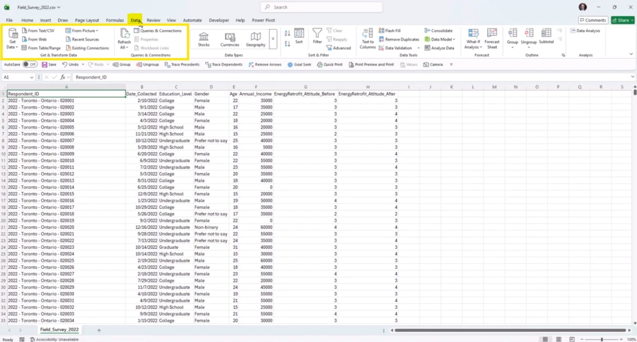
Task: Apply the Currencies data type
Action: 230,40
